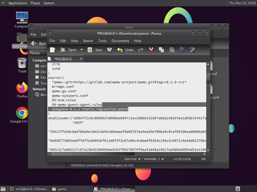Screen dimensions: 257x192
Task: Save the PKGBUILD file
Action: click(x=95, y=50)
